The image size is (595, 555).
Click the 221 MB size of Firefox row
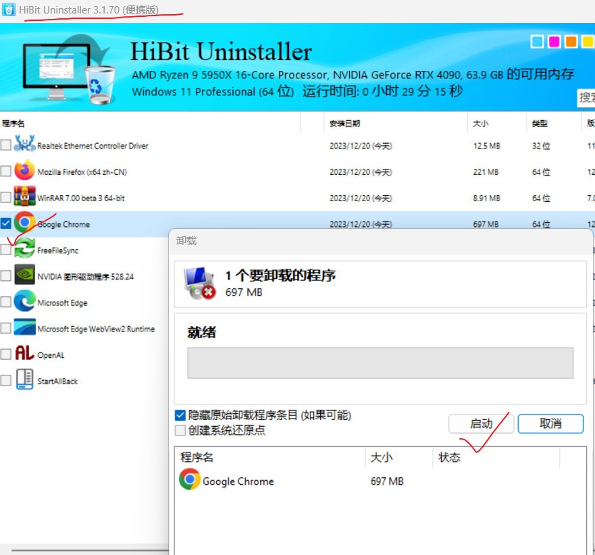486,172
